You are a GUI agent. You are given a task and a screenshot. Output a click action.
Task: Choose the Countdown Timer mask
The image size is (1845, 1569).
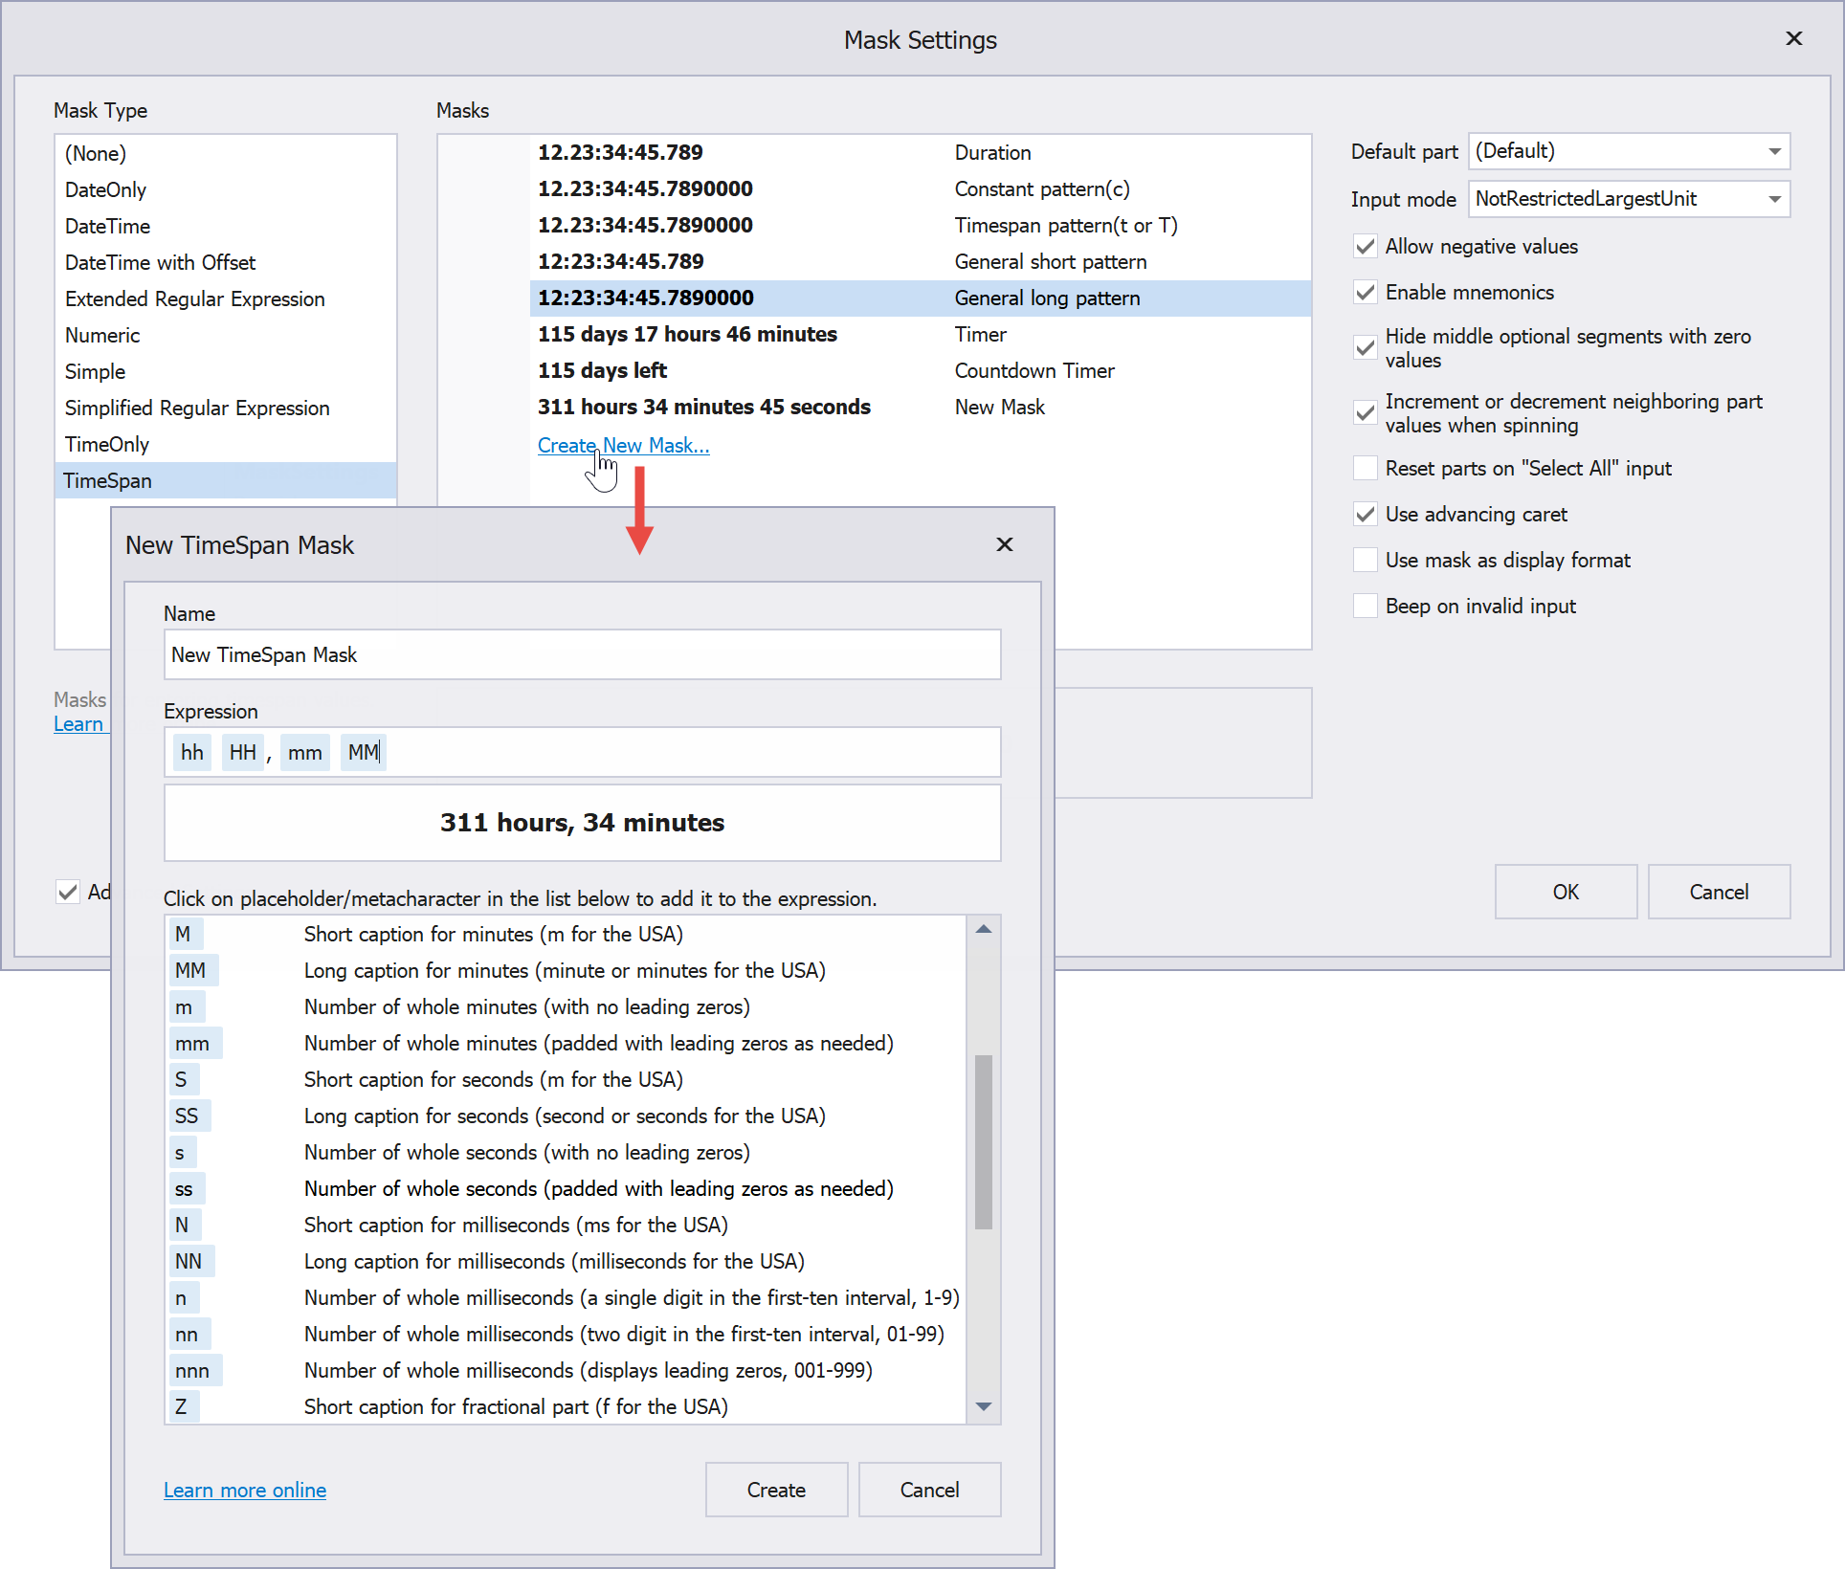(x=1034, y=370)
